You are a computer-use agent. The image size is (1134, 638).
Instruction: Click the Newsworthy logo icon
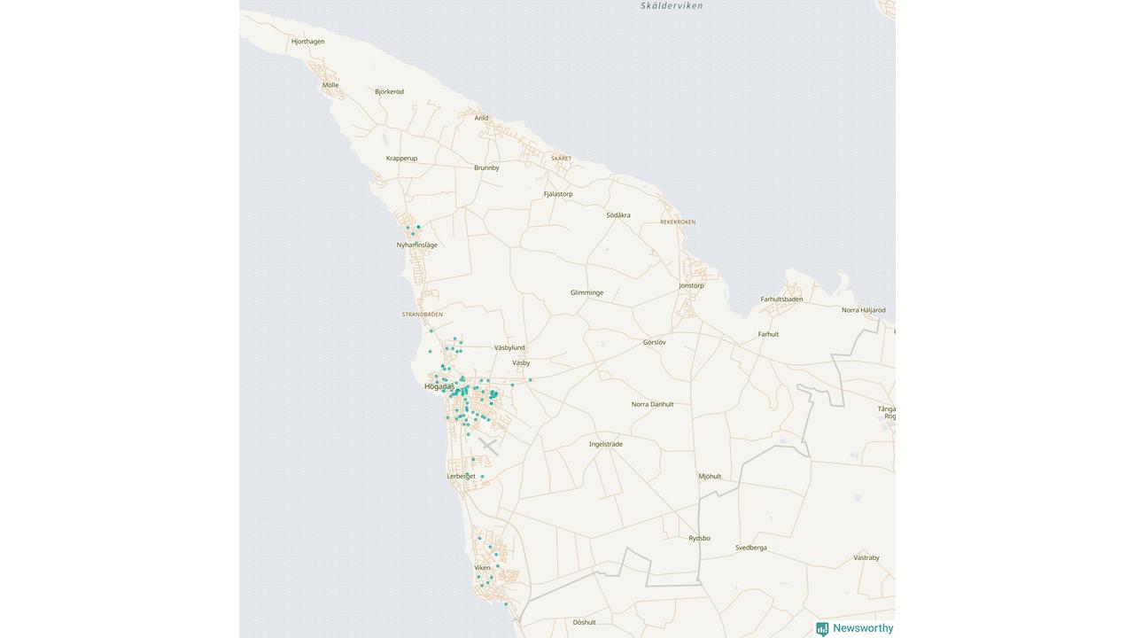click(x=822, y=629)
